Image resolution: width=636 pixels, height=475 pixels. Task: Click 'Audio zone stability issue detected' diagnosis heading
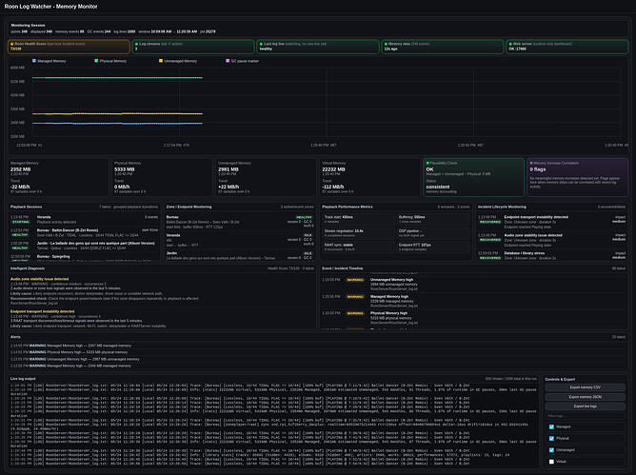tap(39, 279)
